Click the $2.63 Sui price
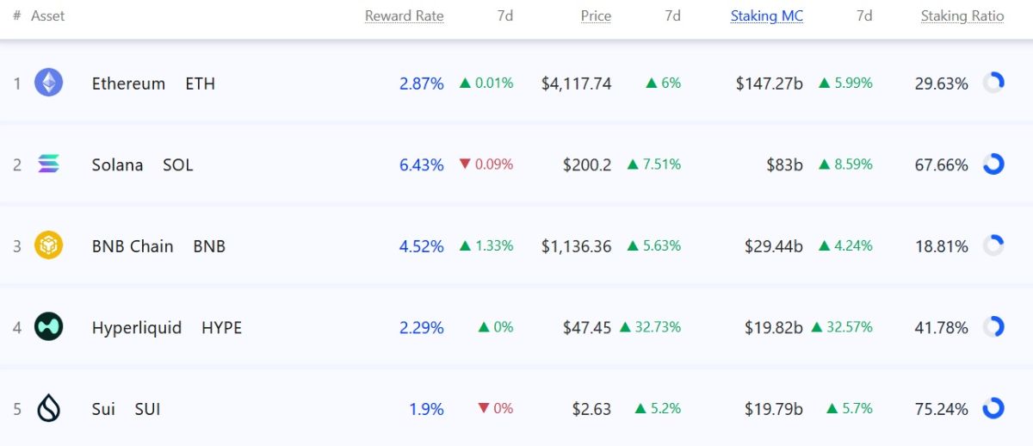Screen dimensions: 1033x446 [592, 409]
